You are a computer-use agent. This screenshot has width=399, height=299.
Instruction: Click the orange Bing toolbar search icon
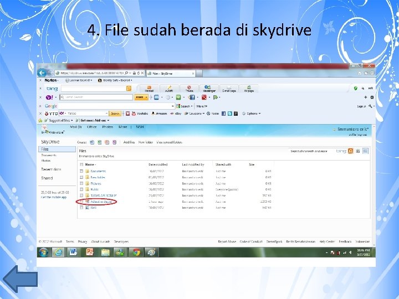pyautogui.click(x=129, y=88)
